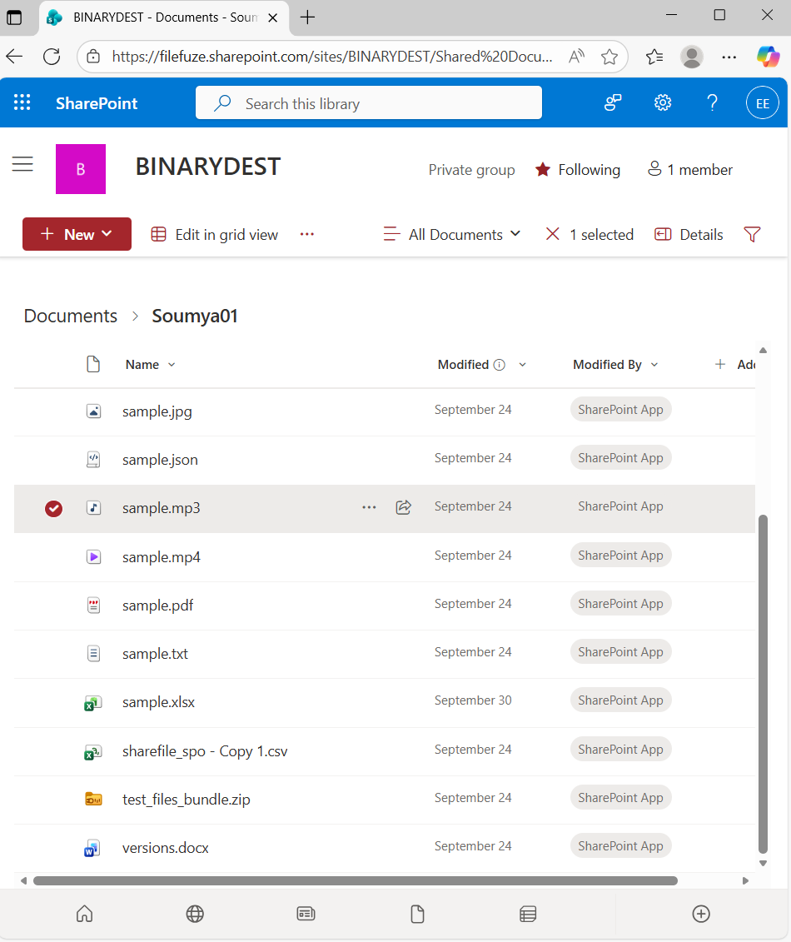Click the filter icon on the command bar
Screen dimensions: 791x942
pyautogui.click(x=752, y=234)
